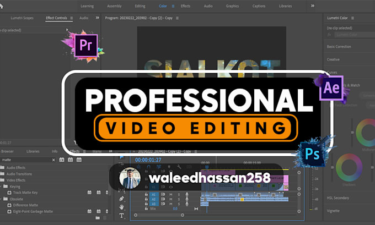Target audio track A3 label
The height and width of the screenshot is (225, 375).
click(x=154, y=204)
